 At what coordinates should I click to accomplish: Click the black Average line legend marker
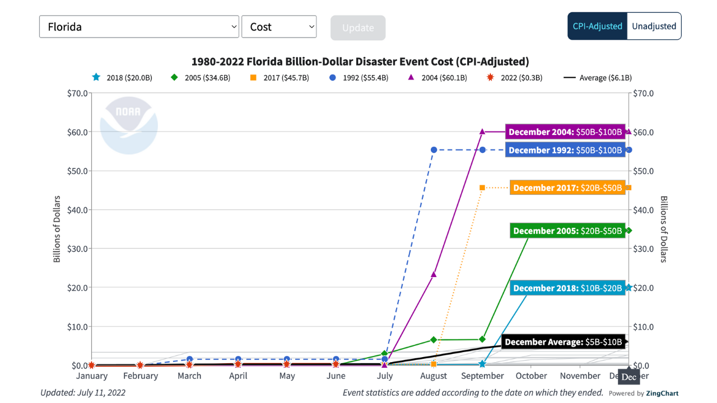570,78
